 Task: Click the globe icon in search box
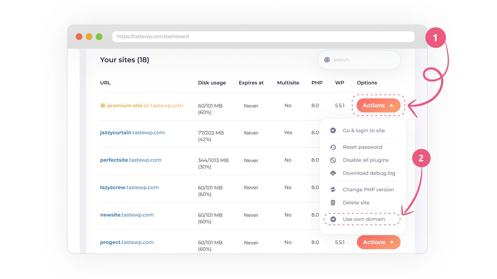[327, 60]
